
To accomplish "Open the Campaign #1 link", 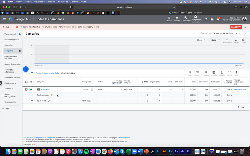I will tap(46, 89).
